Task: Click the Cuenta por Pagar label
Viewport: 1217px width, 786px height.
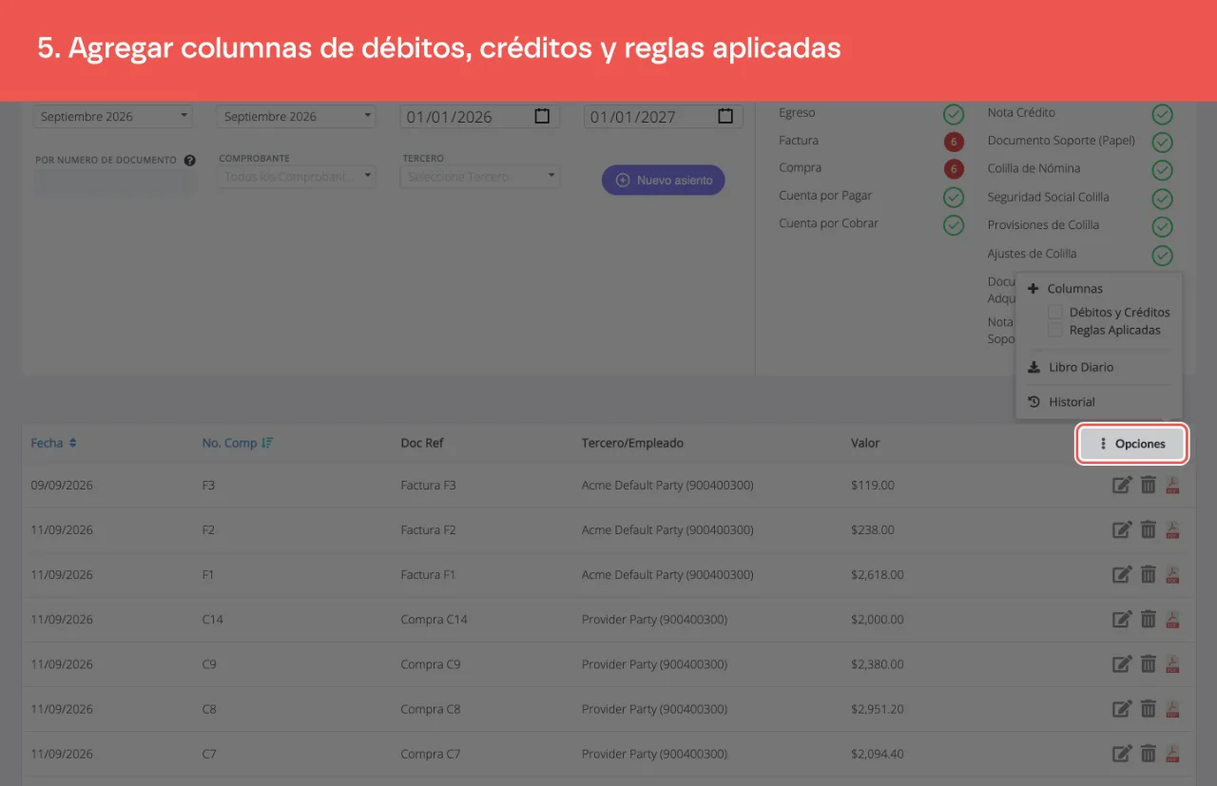Action: tap(825, 196)
